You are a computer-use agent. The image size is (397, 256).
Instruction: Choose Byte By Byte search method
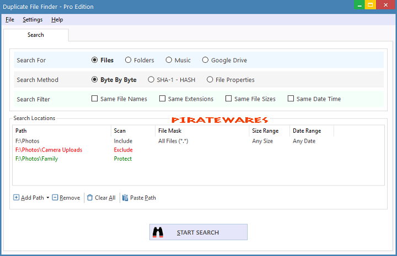tap(94, 80)
